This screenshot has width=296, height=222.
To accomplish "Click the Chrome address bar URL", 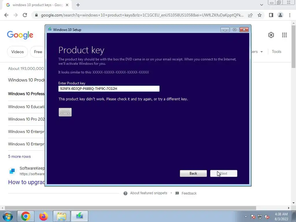I will pos(142,15).
